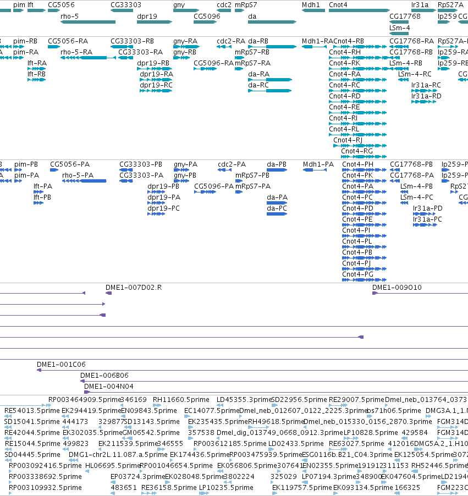
Task: Select the Cnot4-RG transcript label
Action: click(356, 151)
